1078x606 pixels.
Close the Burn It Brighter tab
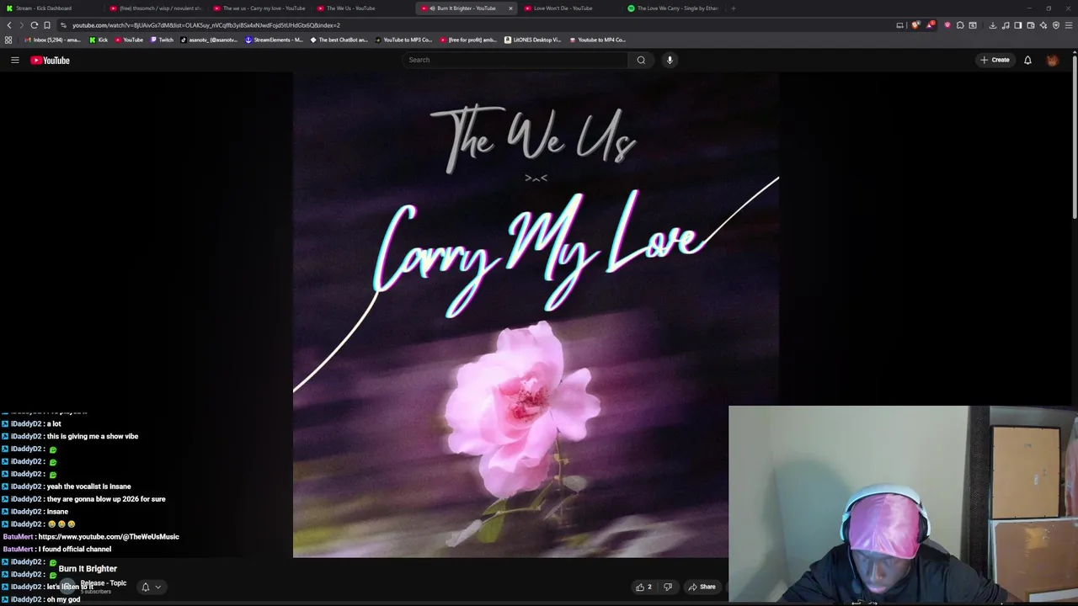click(x=510, y=8)
